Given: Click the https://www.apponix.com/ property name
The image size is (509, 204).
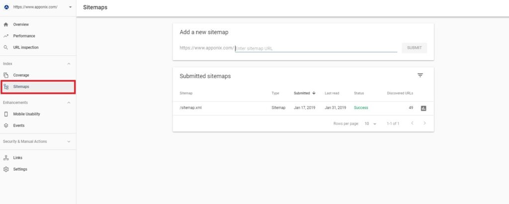Looking at the screenshot, I should (x=35, y=7).
